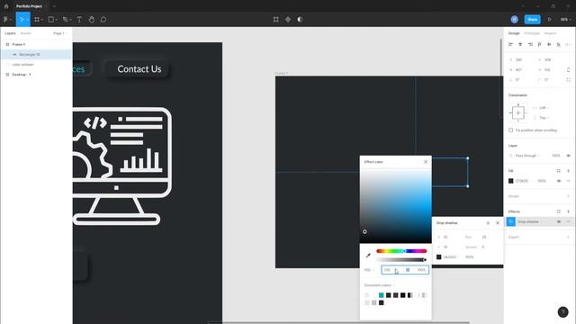Toggle Drop shadow visibility eye icon

pyautogui.click(x=559, y=221)
